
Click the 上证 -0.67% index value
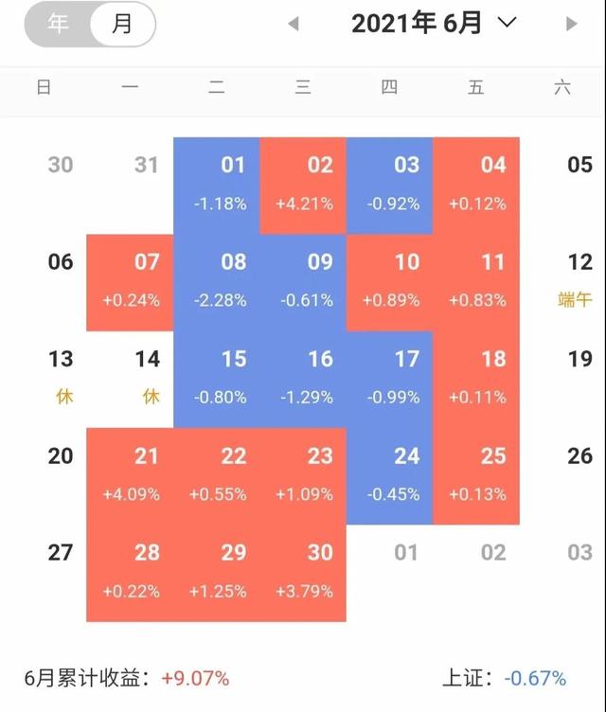534,678
